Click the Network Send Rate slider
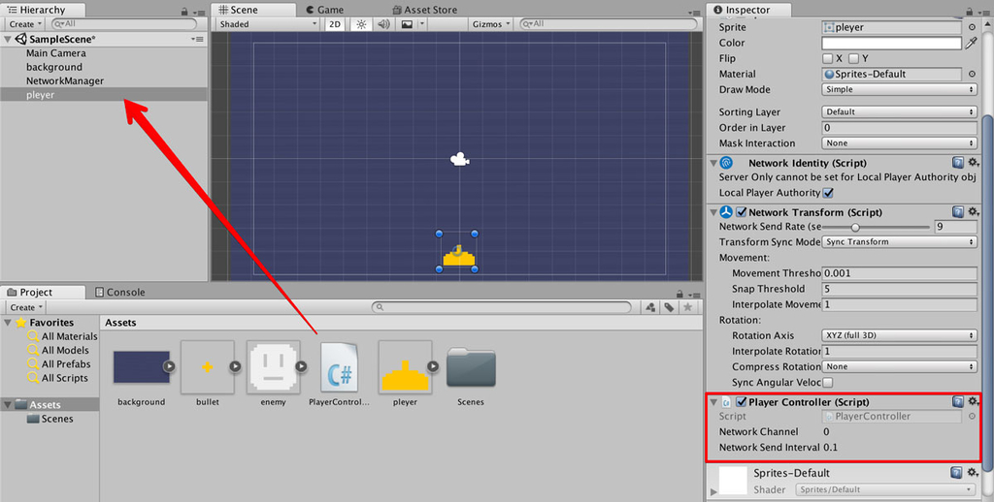994x502 pixels. tap(877, 227)
